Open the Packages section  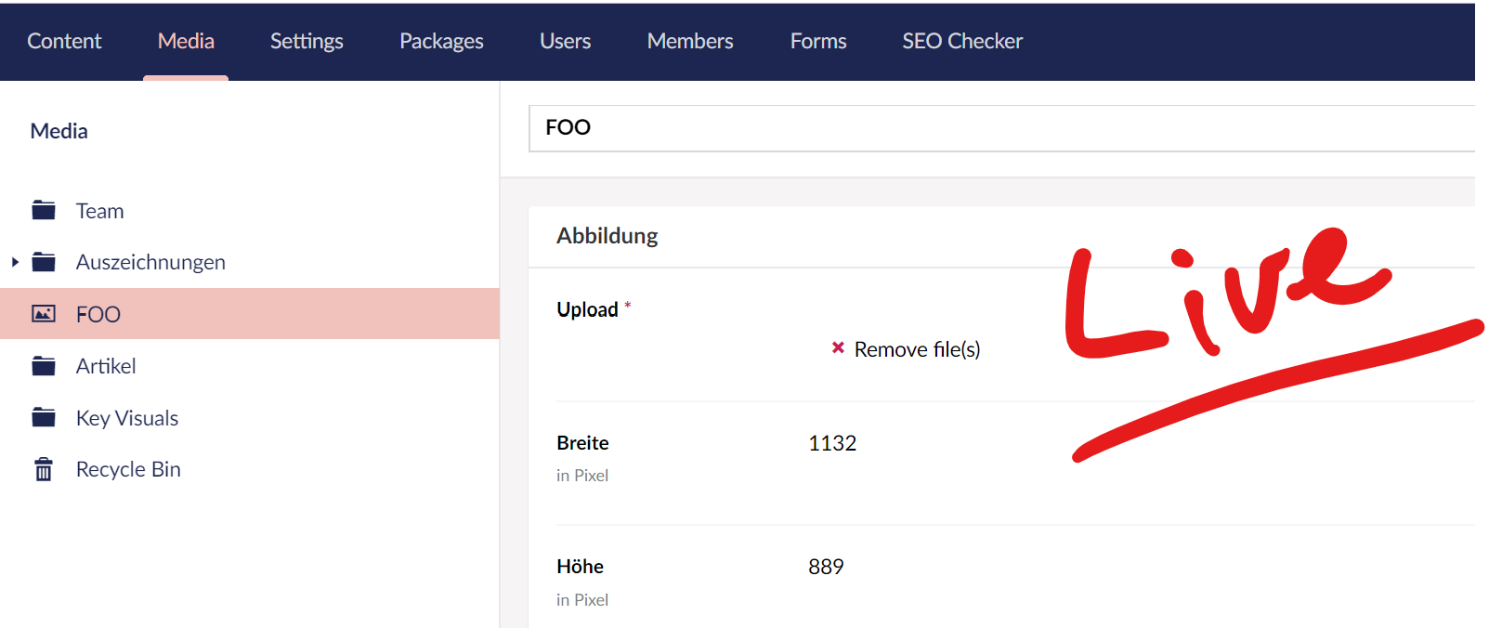(x=441, y=41)
